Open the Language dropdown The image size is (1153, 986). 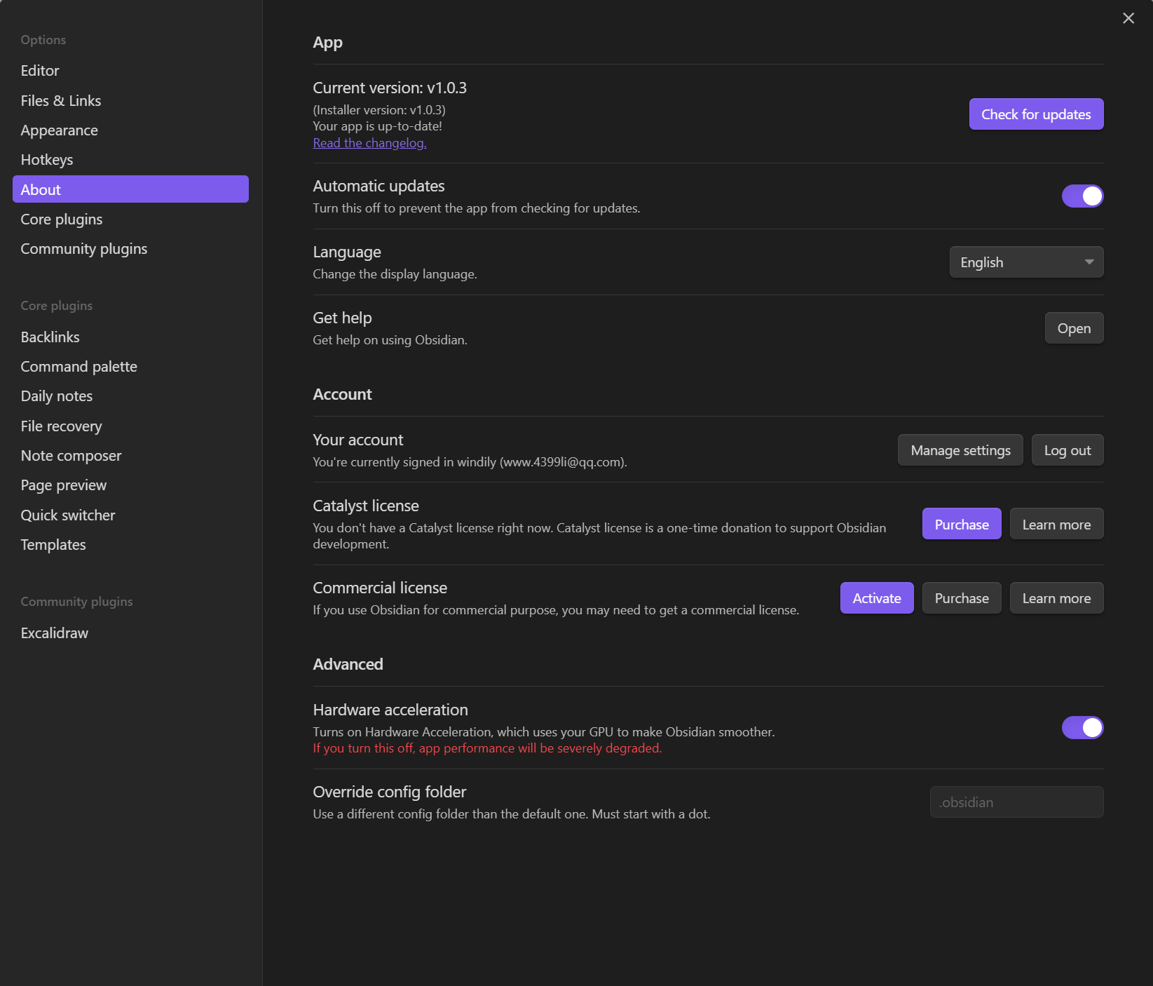[1025, 262]
